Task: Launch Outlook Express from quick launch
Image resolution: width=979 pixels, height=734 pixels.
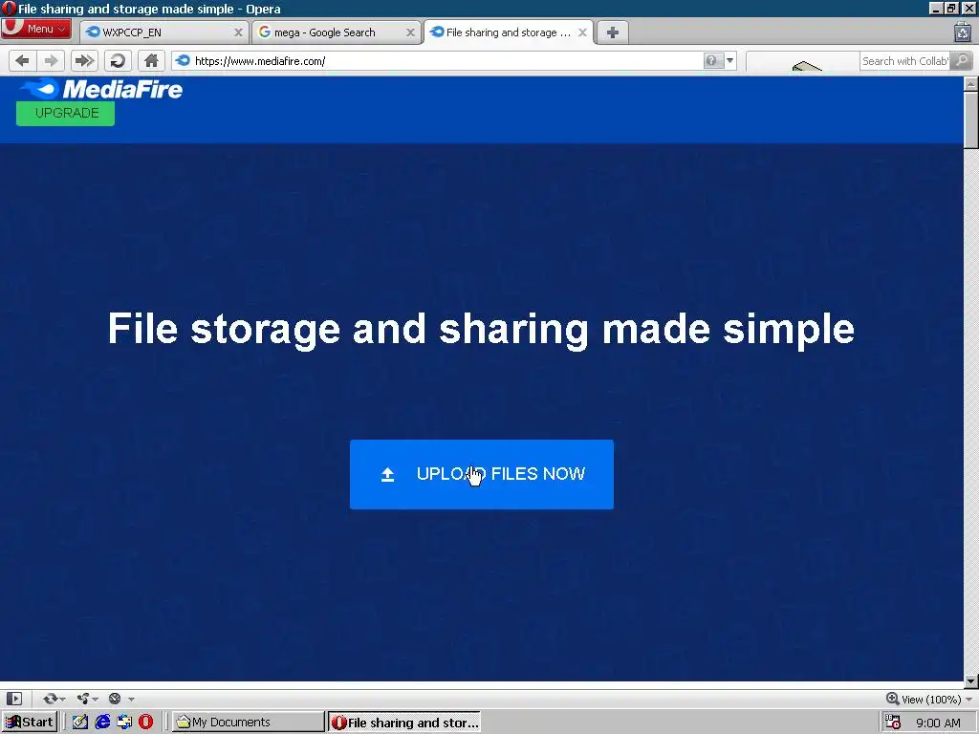Action: pos(124,723)
